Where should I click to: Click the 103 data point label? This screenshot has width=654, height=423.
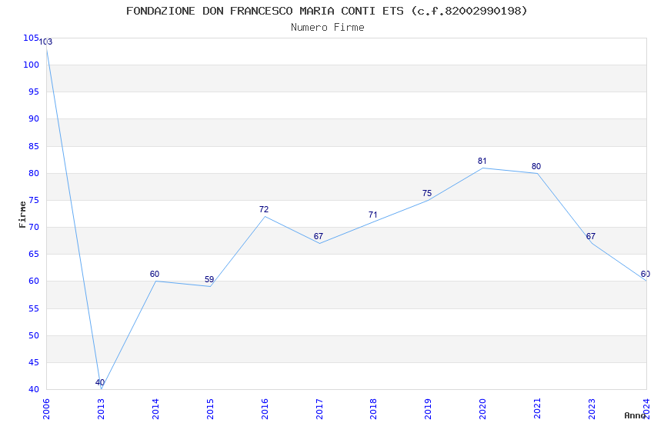coord(45,42)
